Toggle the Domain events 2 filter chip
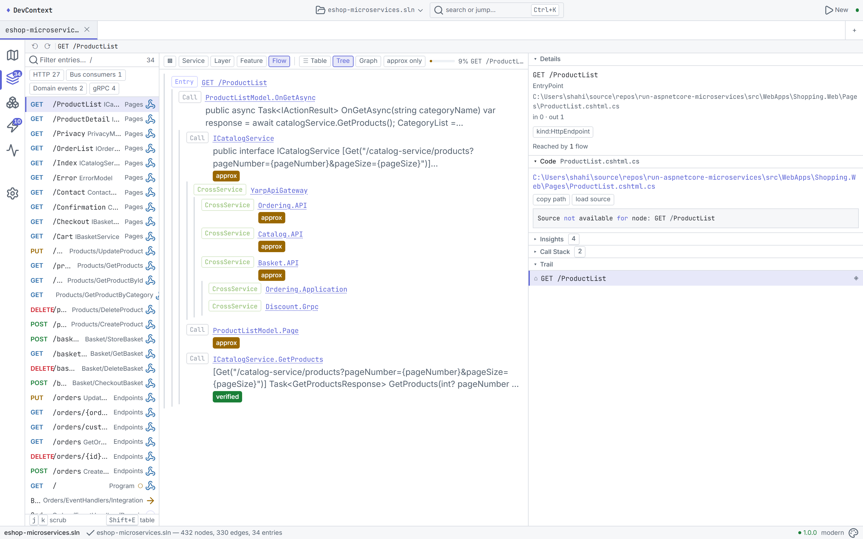863x539 pixels. click(58, 88)
